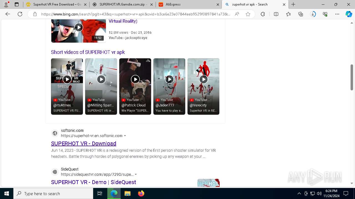The width and height of the screenshot is (355, 199).
Task: Open Short videos of SUPERHOT vr apk heading
Action: (x=88, y=52)
